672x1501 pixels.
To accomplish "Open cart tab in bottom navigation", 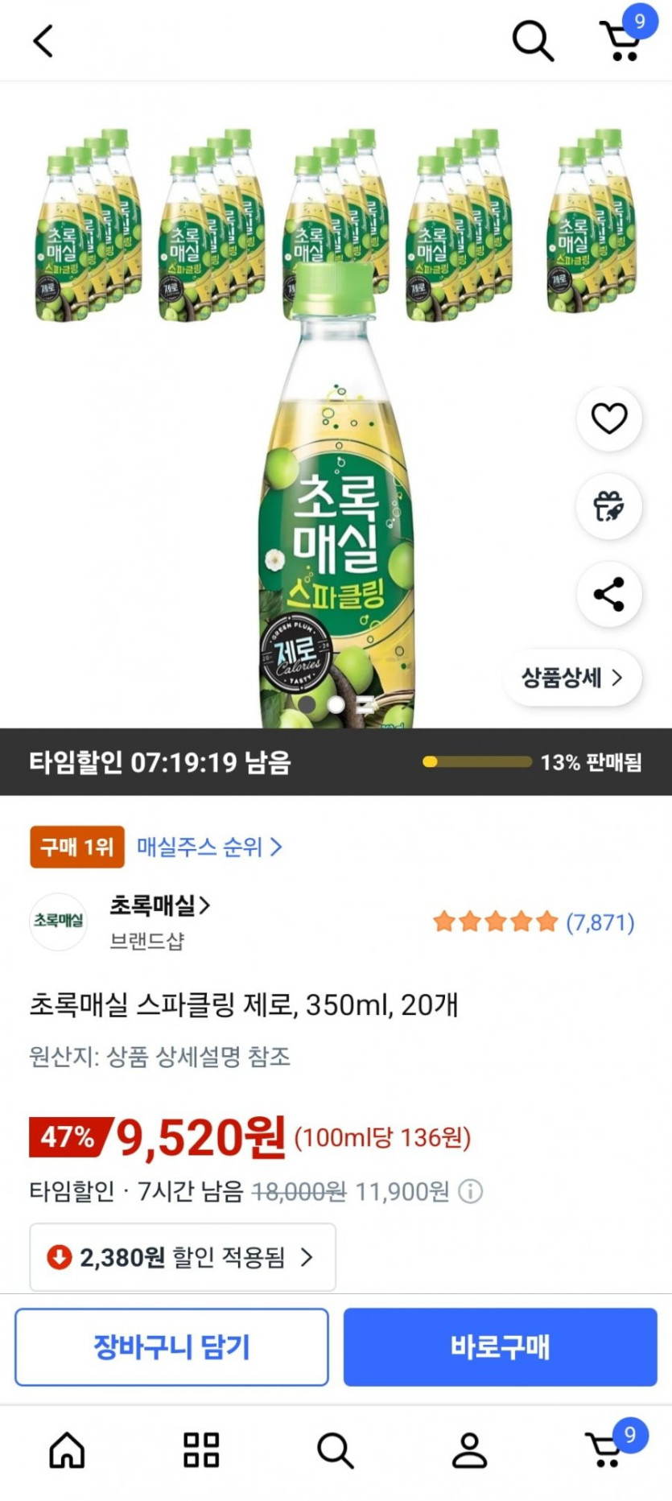I will point(606,1449).
